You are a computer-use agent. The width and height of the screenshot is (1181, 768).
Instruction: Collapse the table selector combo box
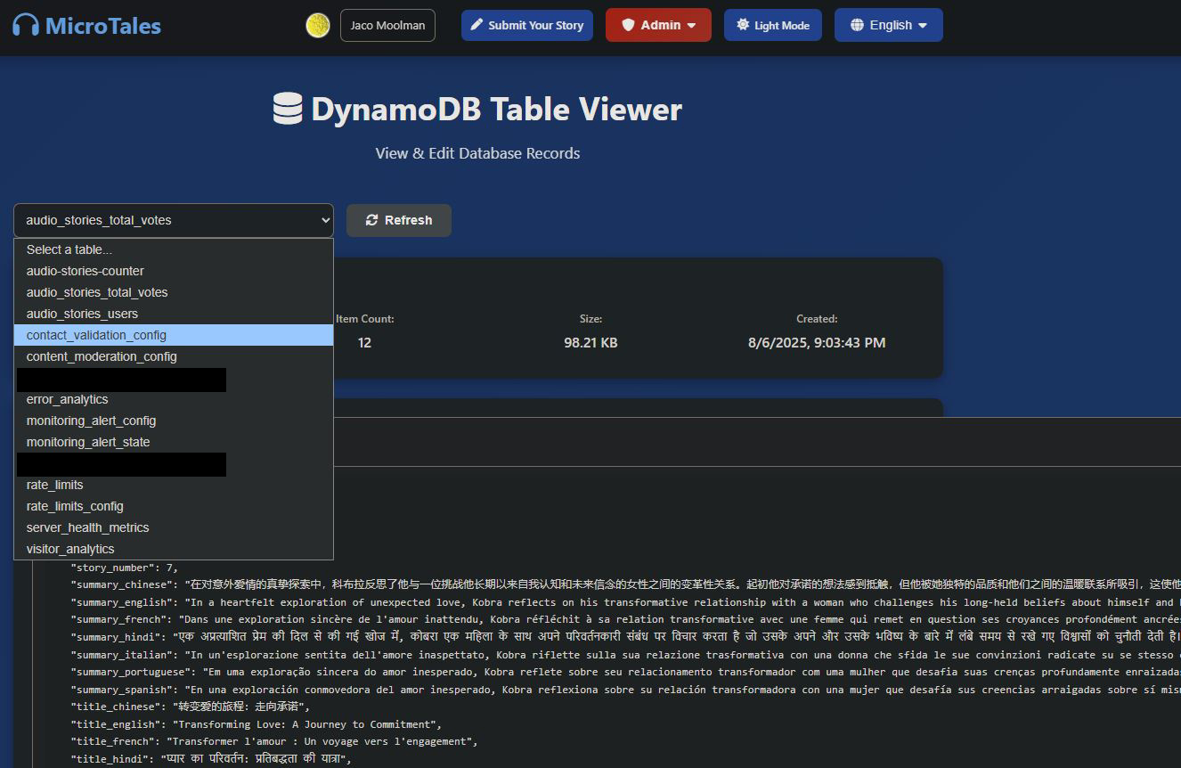pyautogui.click(x=173, y=220)
